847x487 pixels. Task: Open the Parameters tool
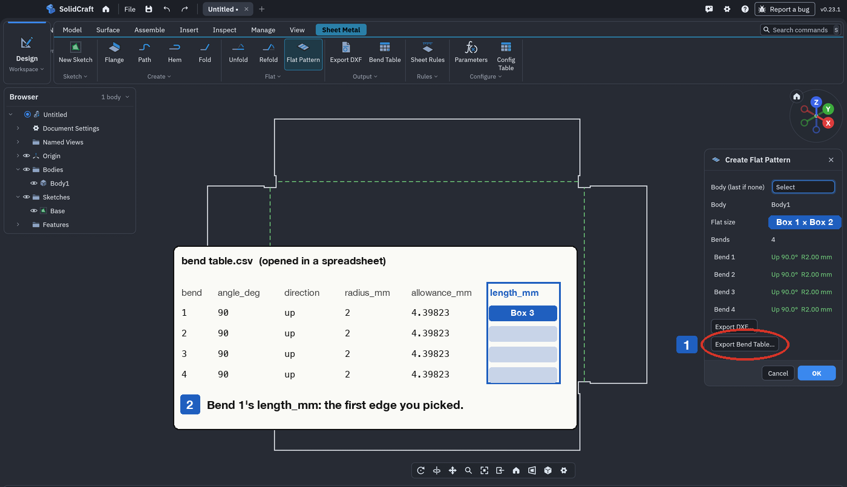click(471, 53)
